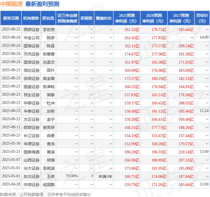210x197 pixels.
Task: Select the 机构简称 column header
Action: (x=31, y=18)
